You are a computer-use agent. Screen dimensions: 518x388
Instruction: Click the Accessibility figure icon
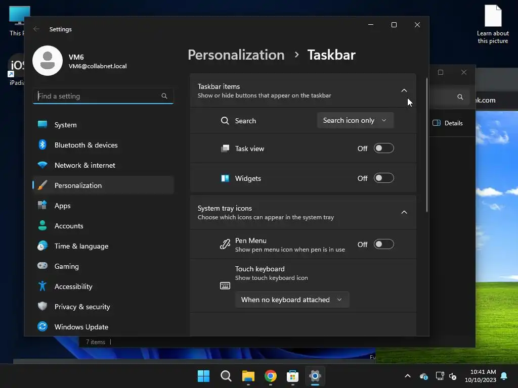42,286
